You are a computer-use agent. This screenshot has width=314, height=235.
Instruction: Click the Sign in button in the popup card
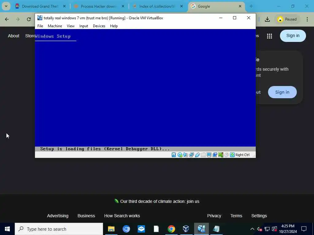point(282,92)
